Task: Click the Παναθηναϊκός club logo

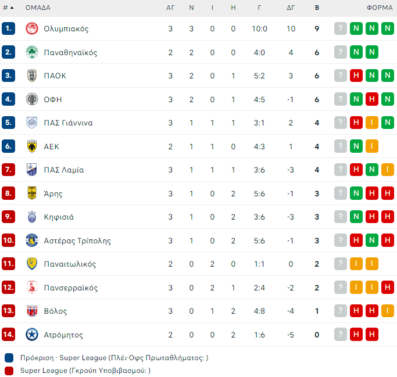Action: tap(32, 52)
